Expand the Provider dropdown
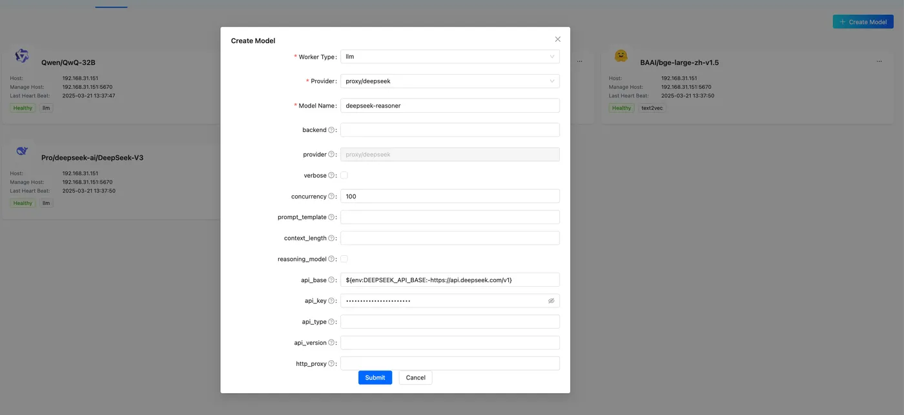 (x=449, y=81)
